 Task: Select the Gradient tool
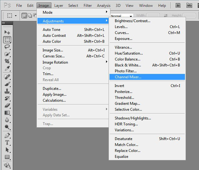(7, 113)
